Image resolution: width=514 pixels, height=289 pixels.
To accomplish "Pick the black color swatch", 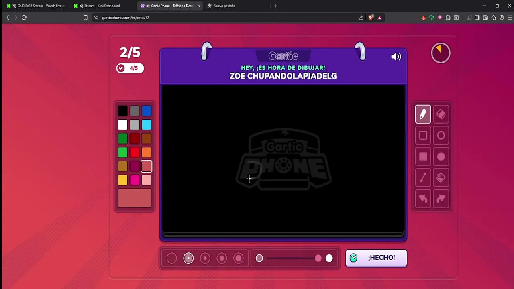I will 123,111.
